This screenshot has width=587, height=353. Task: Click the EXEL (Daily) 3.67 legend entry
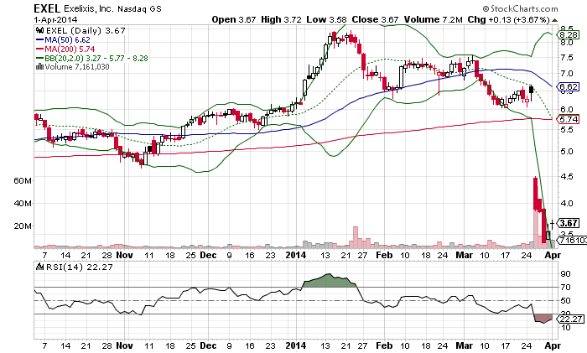[x=86, y=30]
